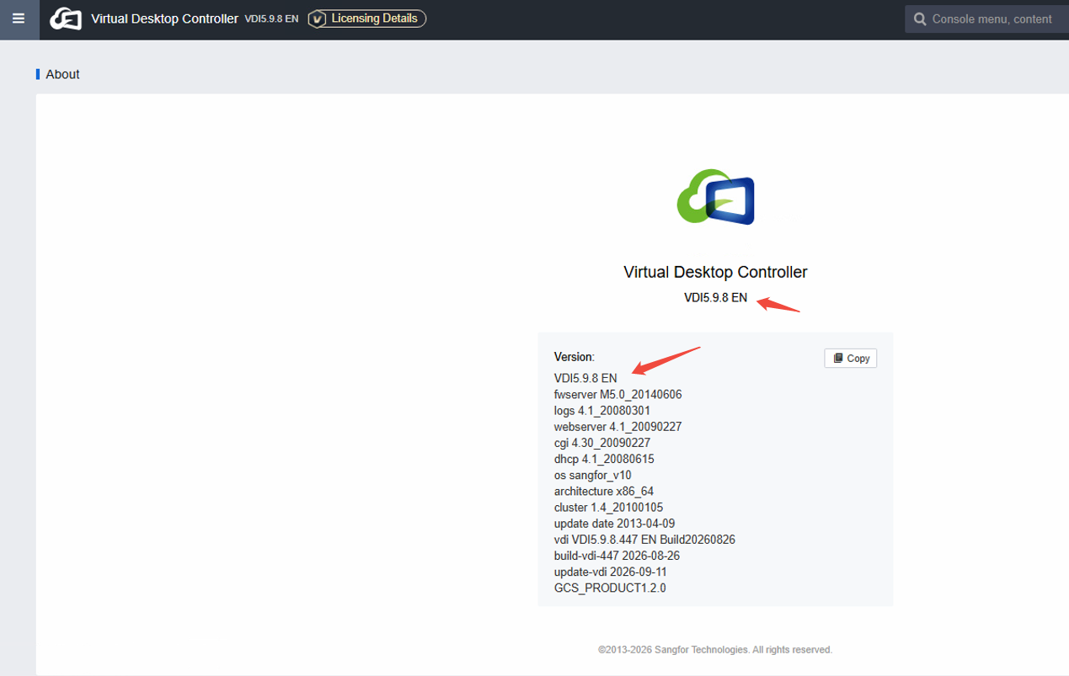Open Licensing Details
Viewport: 1069px width, 676px height.
point(367,19)
